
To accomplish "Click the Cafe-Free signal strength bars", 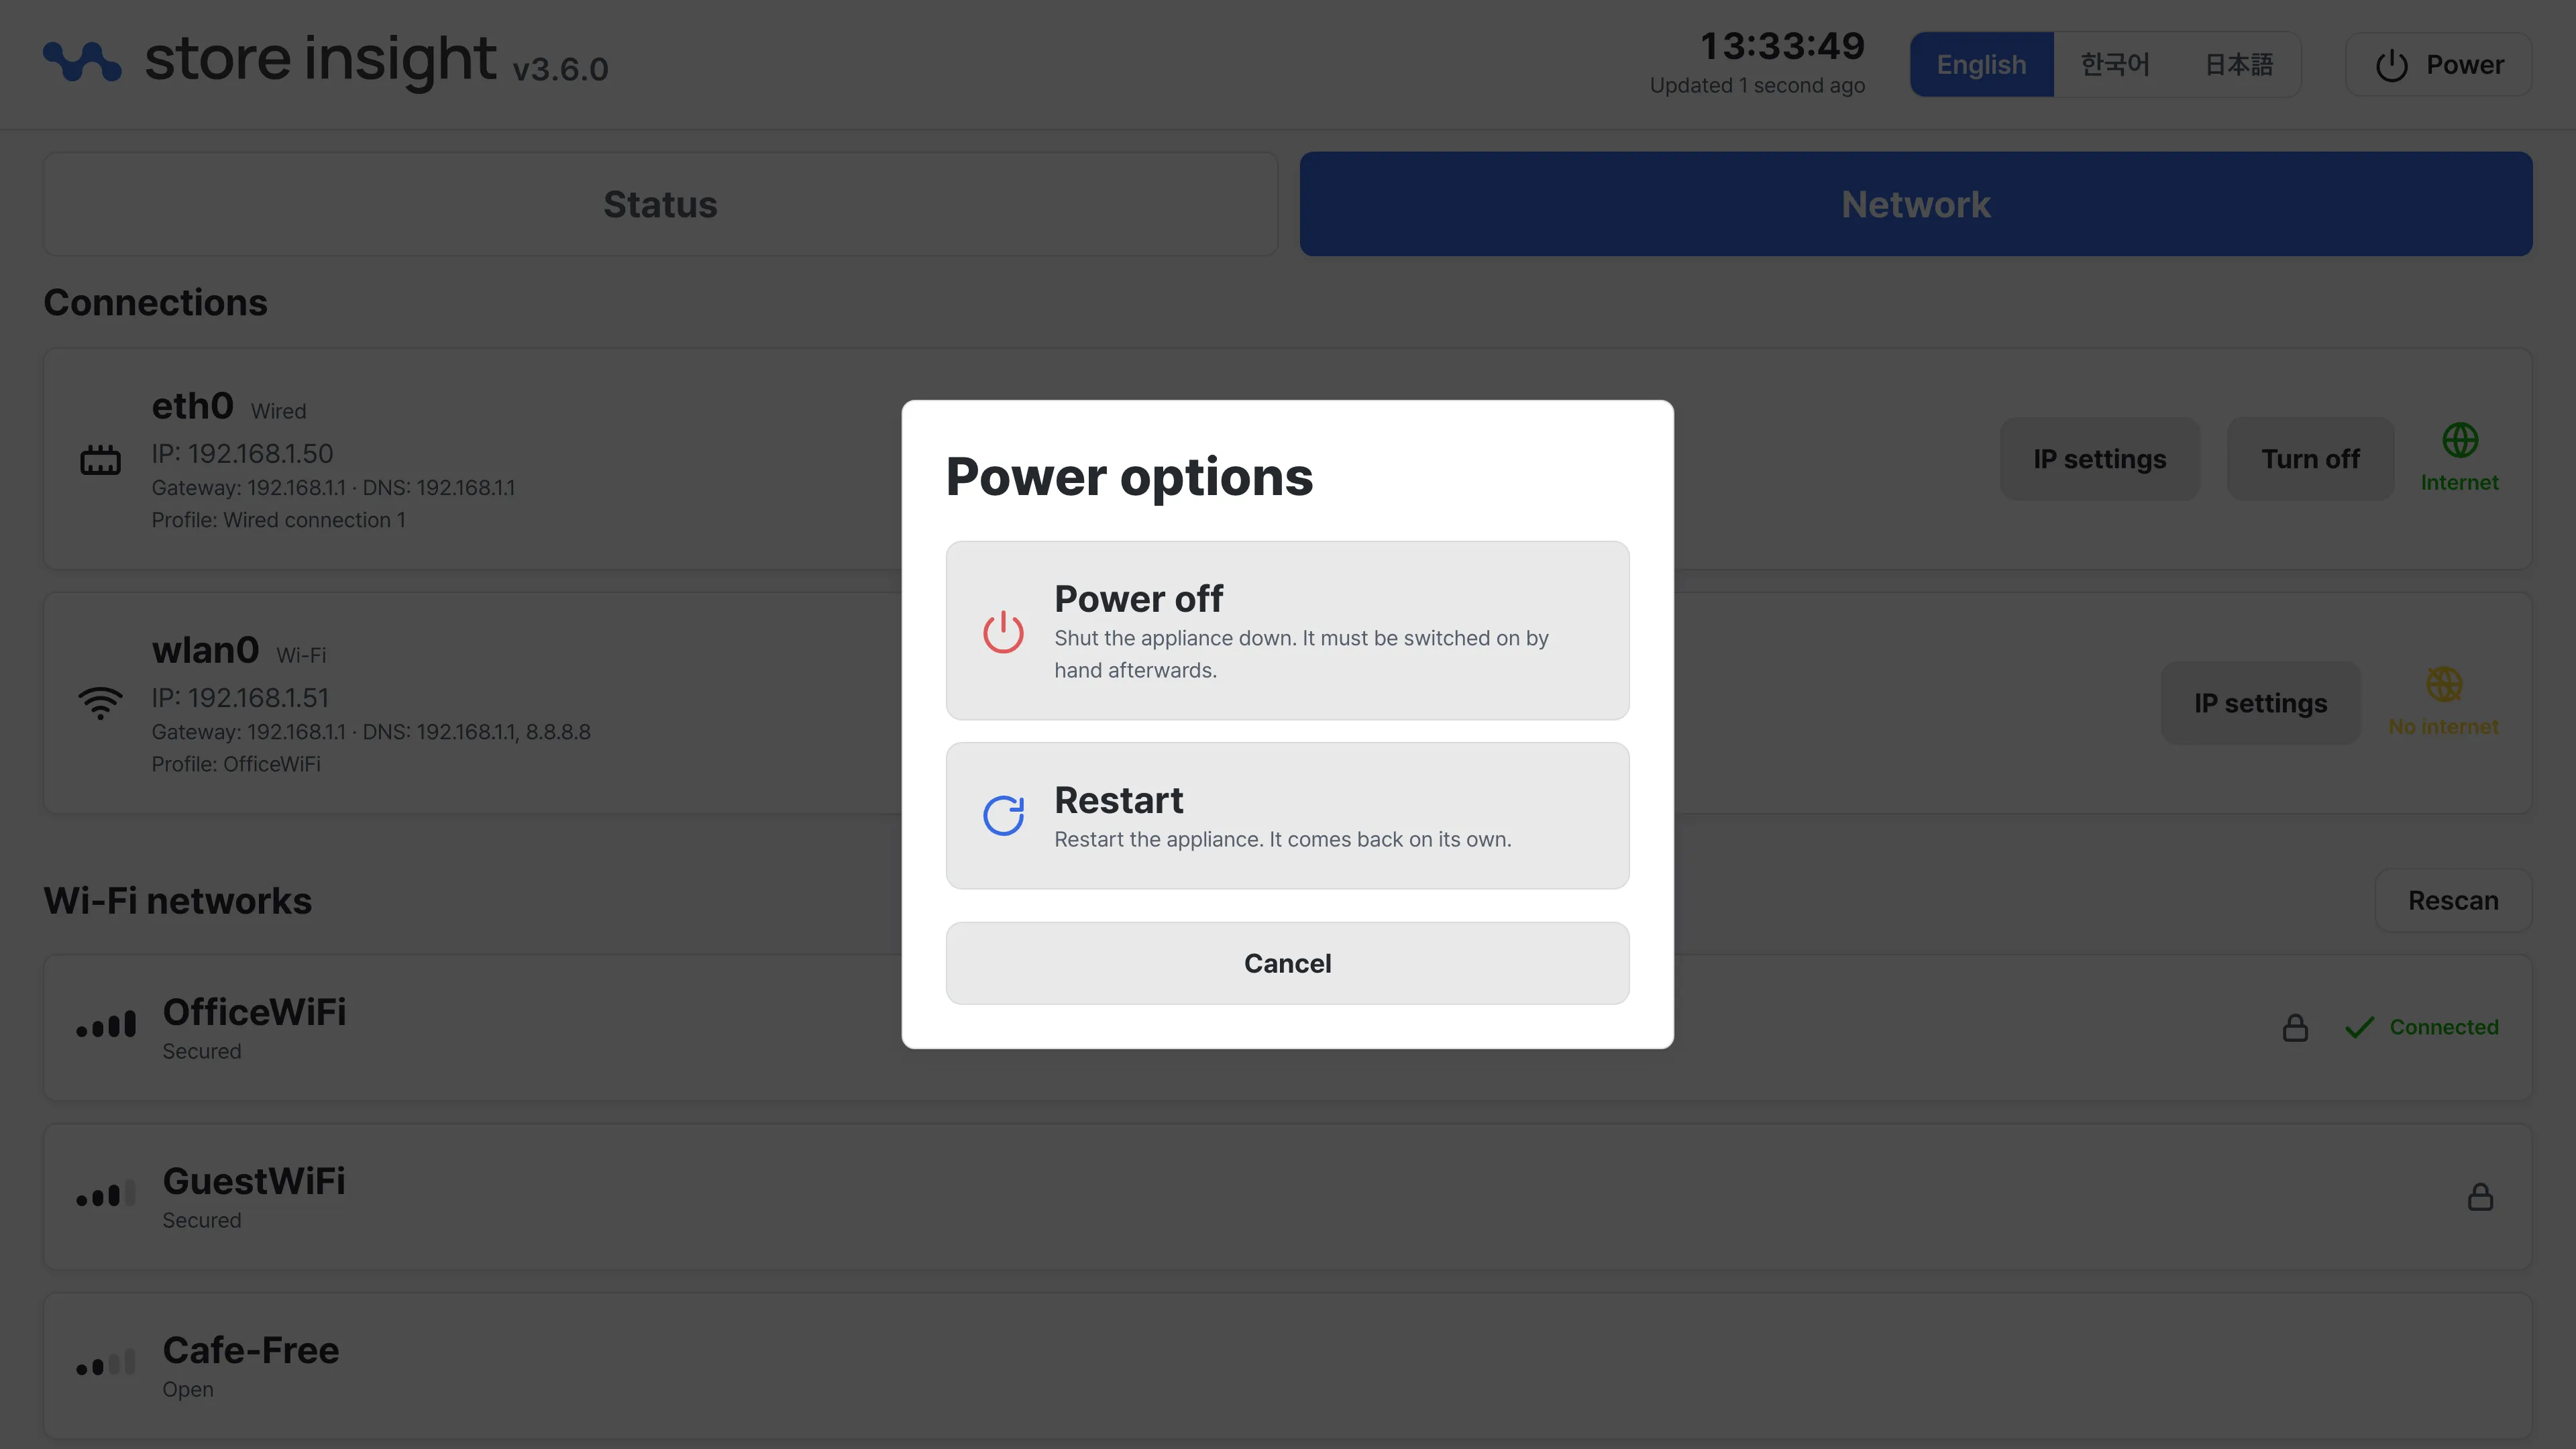I will [x=106, y=1363].
